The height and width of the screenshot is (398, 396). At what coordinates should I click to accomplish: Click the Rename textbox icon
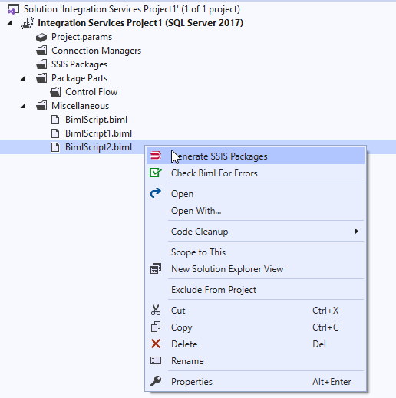click(156, 360)
